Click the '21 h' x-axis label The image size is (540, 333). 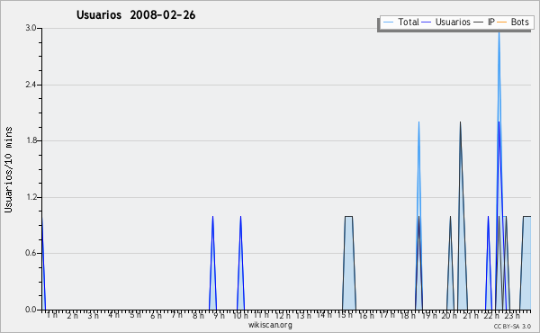click(471, 315)
